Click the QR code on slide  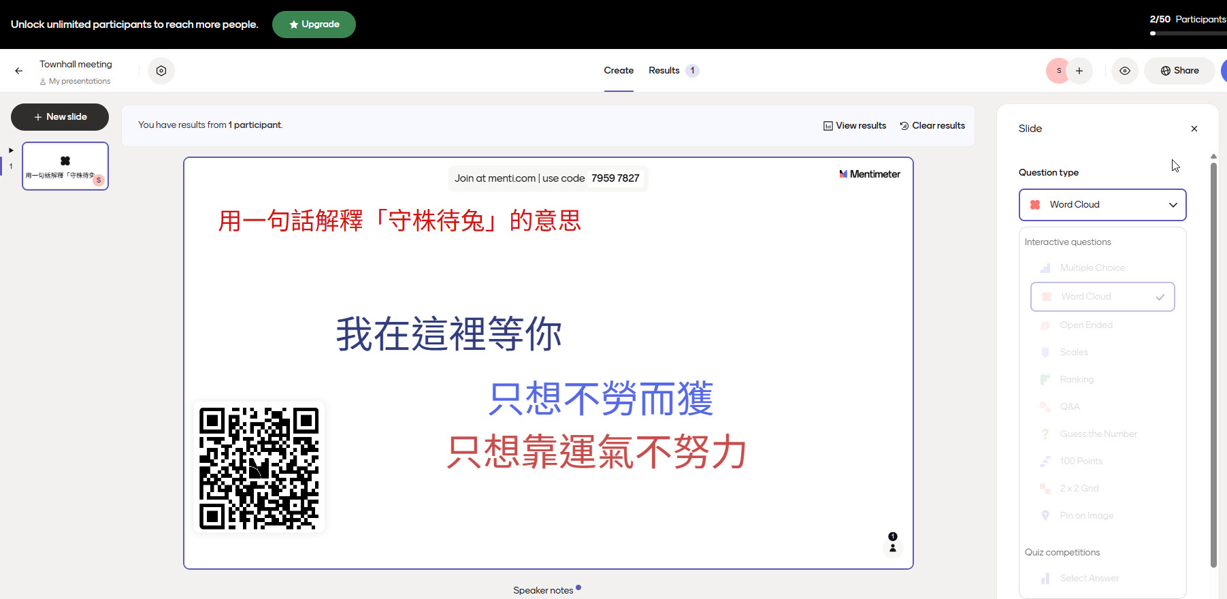[x=259, y=468]
